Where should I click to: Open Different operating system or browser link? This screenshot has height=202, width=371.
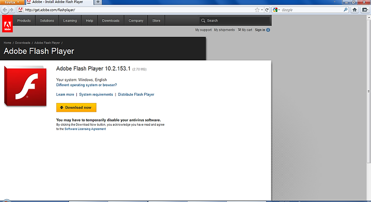(87, 85)
